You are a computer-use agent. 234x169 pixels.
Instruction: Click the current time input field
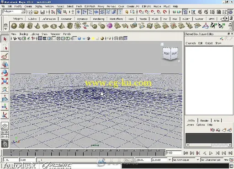click(174, 153)
